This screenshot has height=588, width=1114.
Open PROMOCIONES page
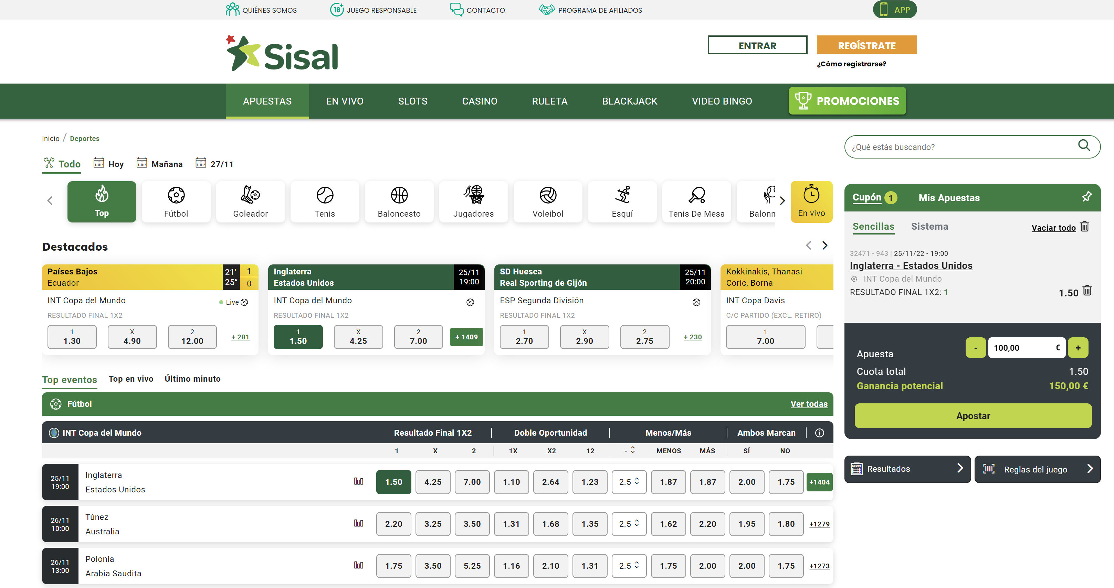[x=847, y=101]
